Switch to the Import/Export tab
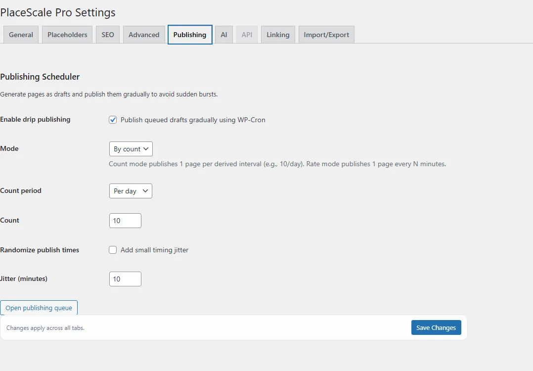This screenshot has width=533, height=371. [326, 35]
